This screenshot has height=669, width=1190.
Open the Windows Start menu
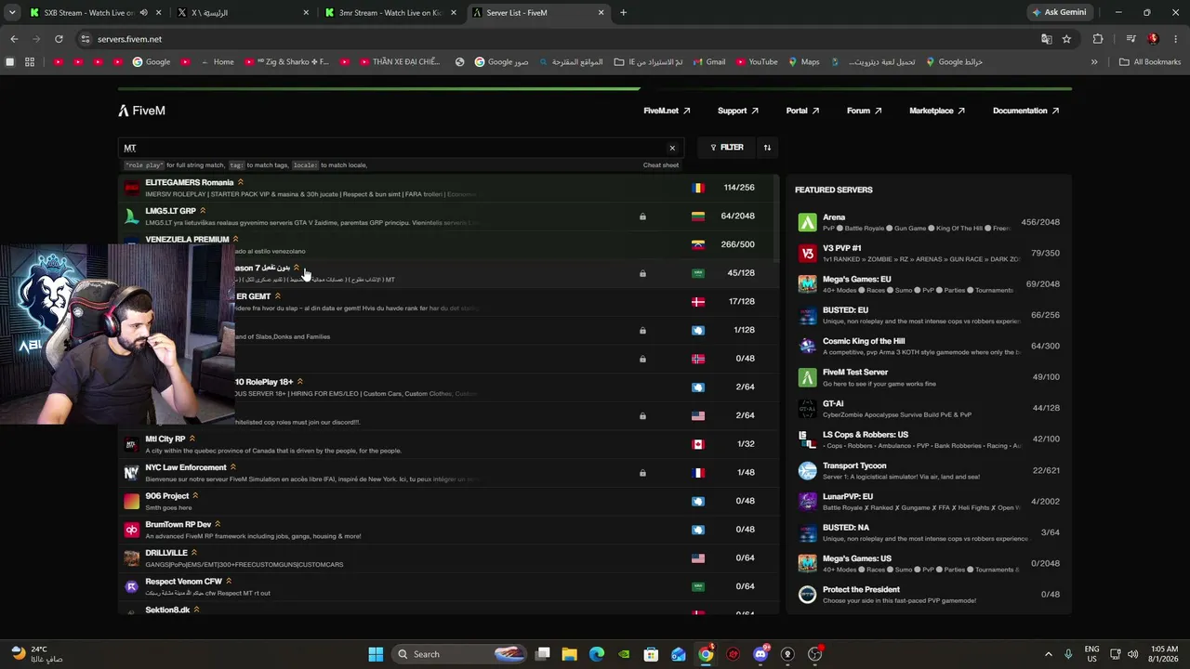click(x=376, y=654)
